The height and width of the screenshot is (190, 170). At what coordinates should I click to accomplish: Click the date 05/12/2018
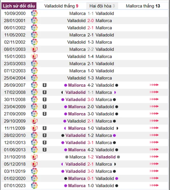point(15,164)
